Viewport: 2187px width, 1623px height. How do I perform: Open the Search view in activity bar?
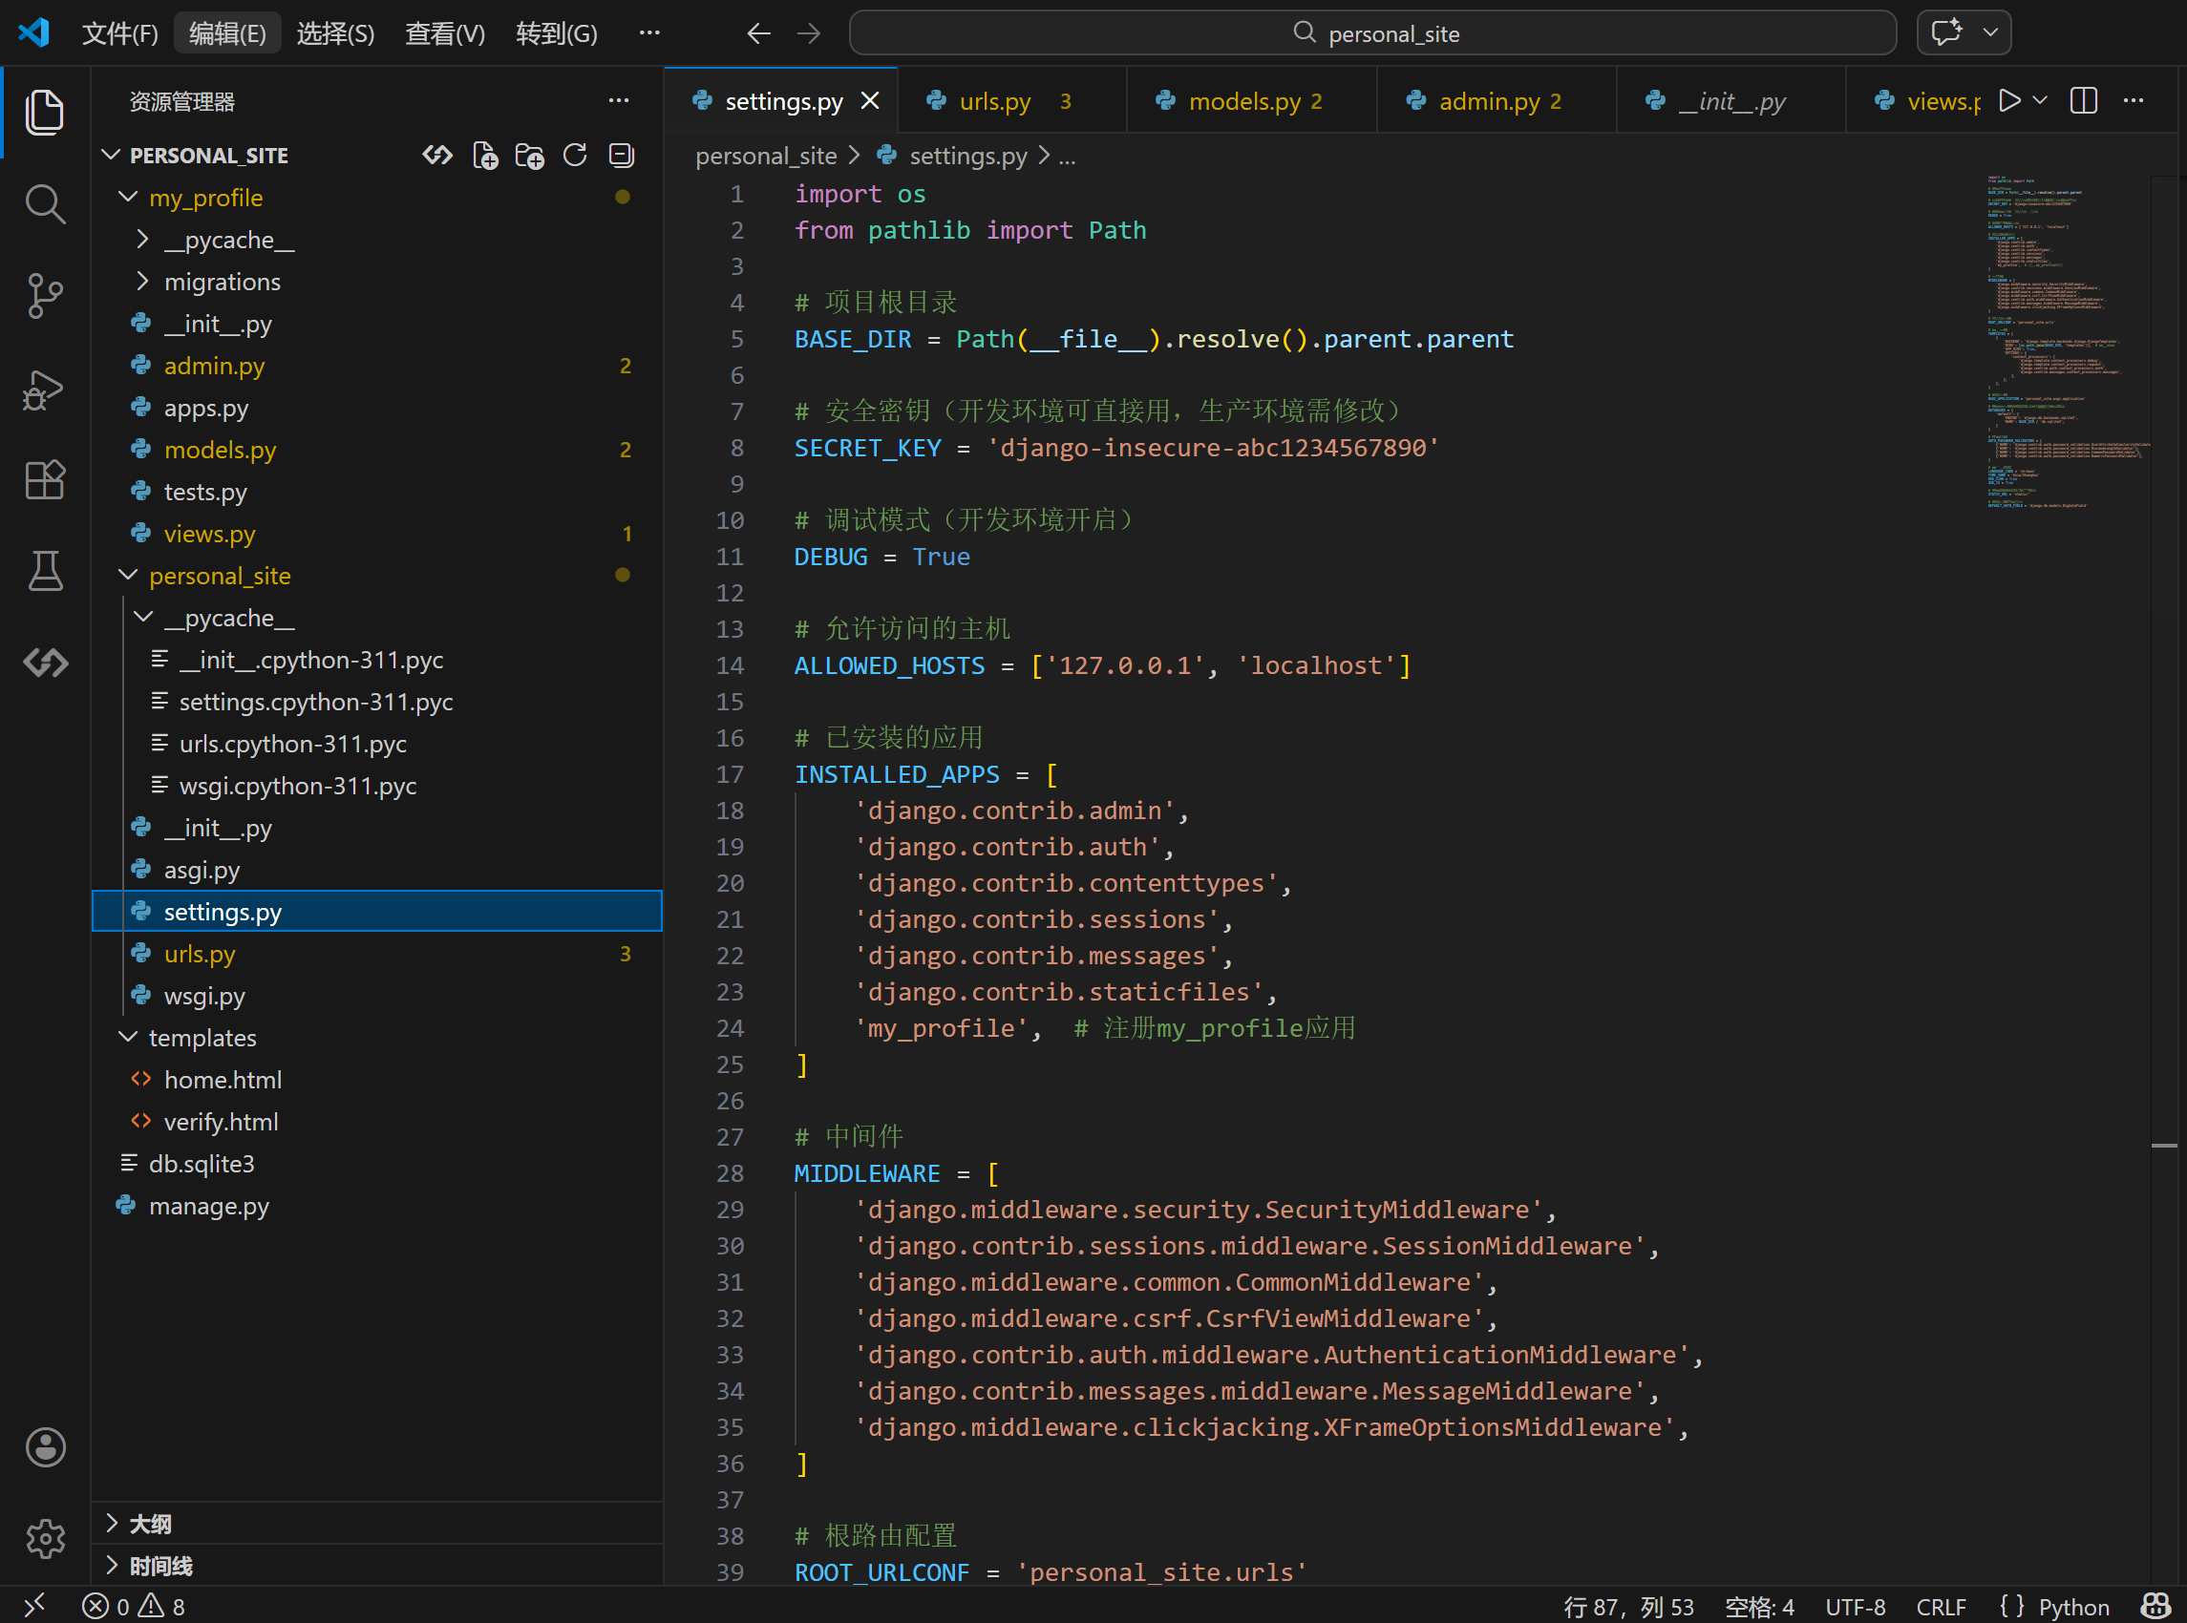click(44, 204)
